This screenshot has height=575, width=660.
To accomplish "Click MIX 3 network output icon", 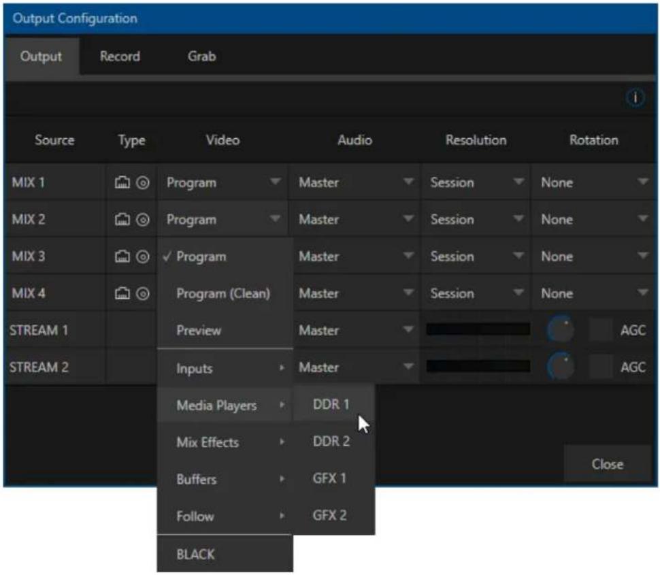I will (122, 257).
